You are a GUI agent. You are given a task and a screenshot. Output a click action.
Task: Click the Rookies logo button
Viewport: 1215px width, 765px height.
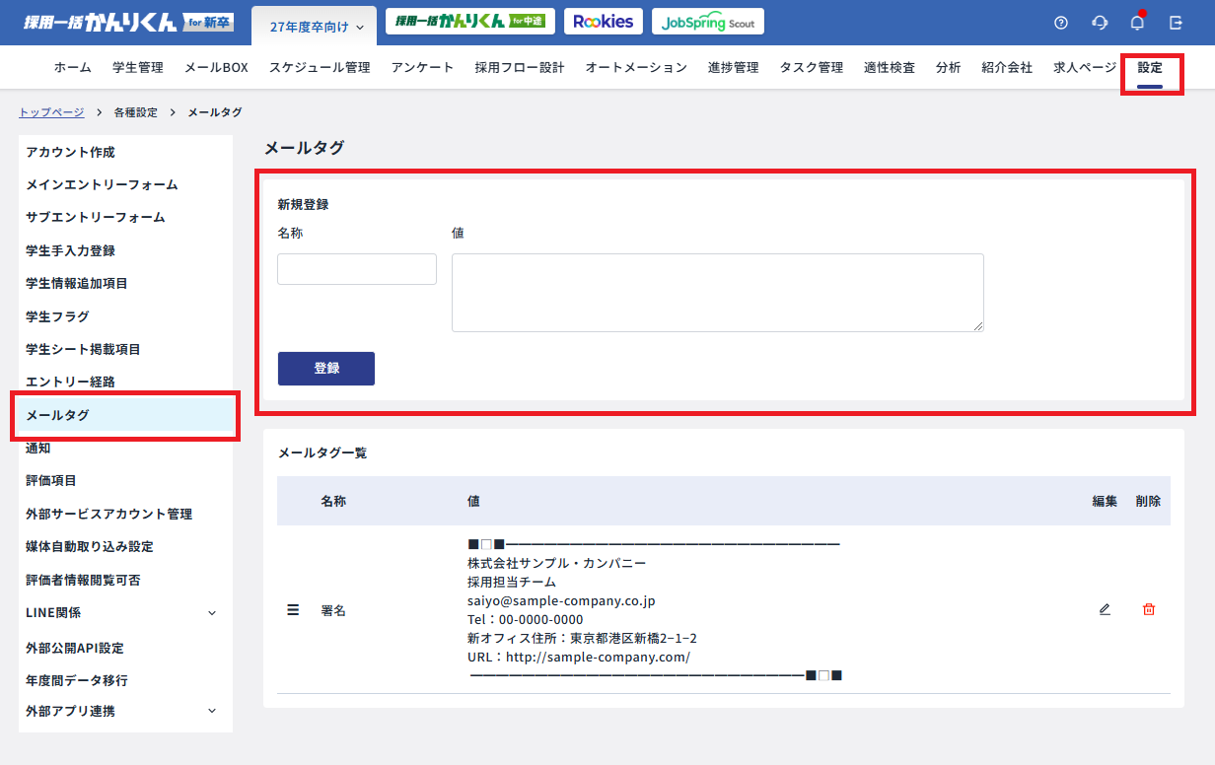[x=603, y=22]
